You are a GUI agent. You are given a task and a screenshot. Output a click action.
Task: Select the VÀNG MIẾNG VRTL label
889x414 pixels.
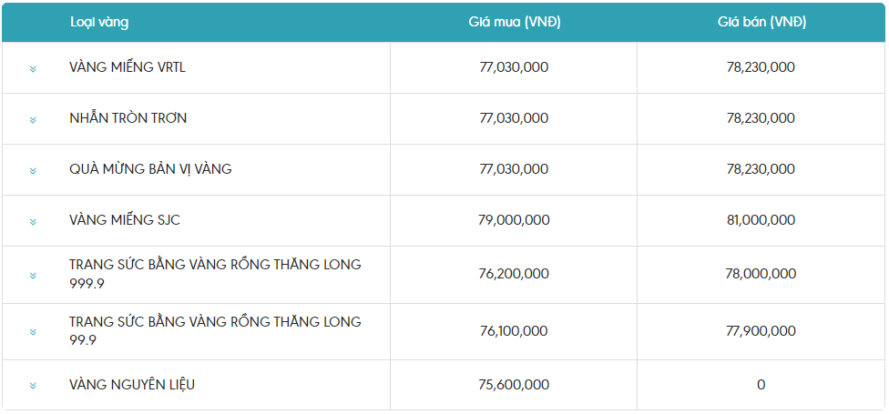[128, 67]
